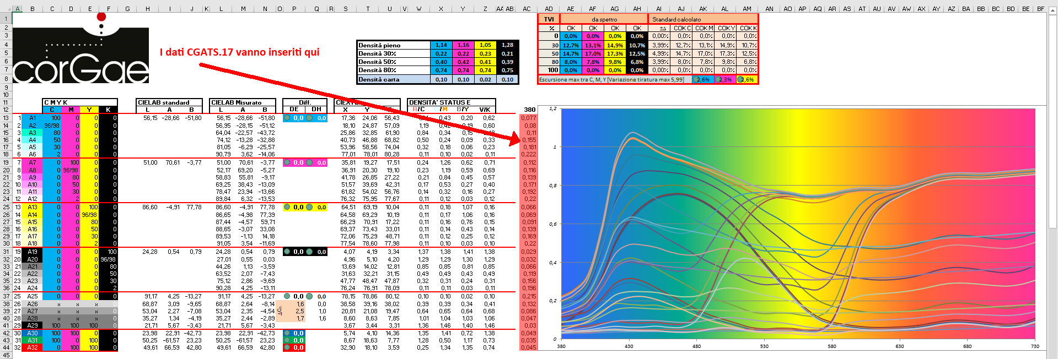Select column header AD
1058x359 pixels.
549,9
